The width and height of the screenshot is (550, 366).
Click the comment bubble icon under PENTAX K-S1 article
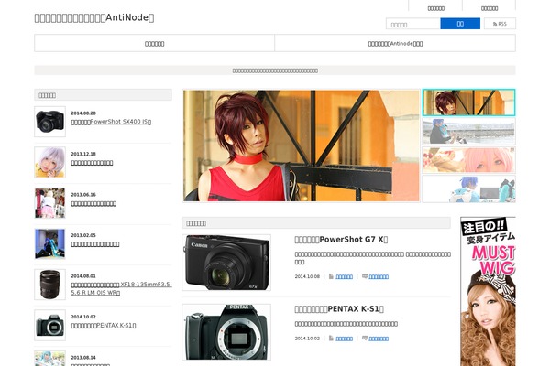(365, 338)
